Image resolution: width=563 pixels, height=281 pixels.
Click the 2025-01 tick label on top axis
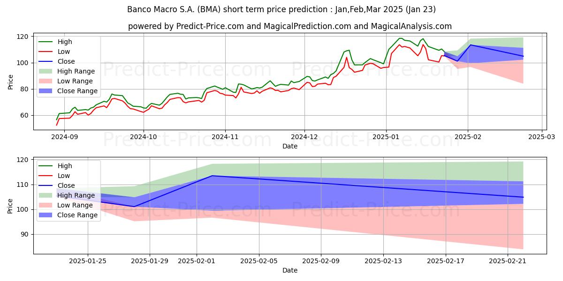[x=386, y=137]
